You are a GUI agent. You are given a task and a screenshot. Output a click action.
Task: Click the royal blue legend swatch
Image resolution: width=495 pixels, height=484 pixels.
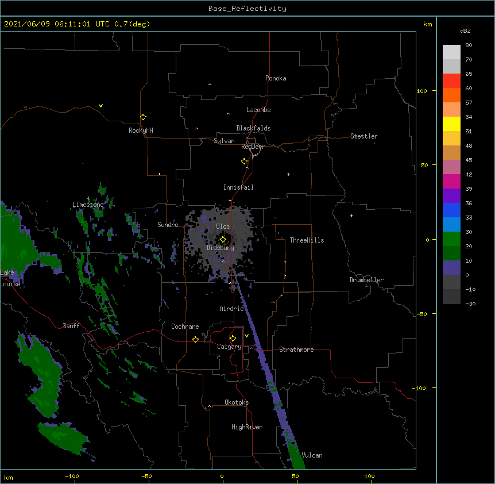[x=451, y=210]
